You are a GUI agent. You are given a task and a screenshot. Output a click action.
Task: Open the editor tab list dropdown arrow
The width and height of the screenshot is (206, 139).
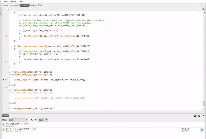(x=199, y=5)
